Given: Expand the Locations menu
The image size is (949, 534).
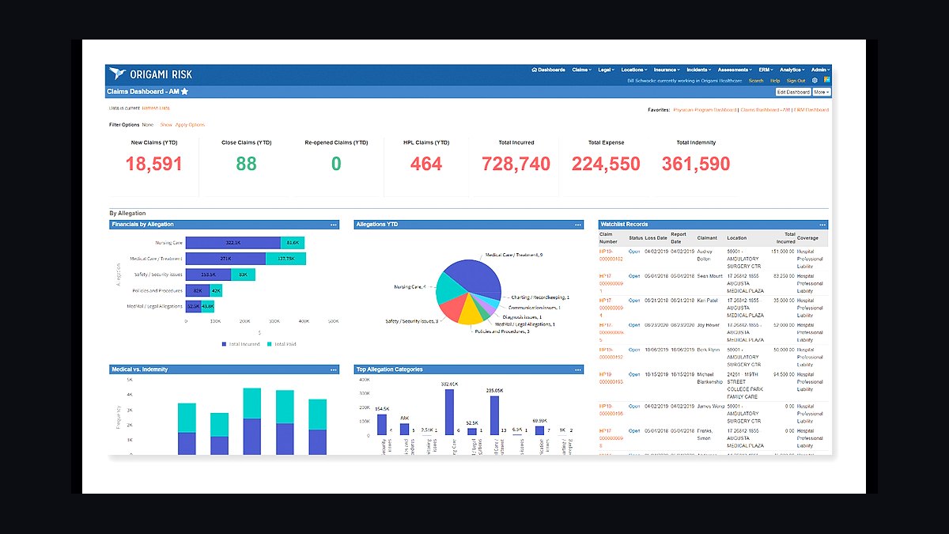Looking at the screenshot, I should 634,70.
